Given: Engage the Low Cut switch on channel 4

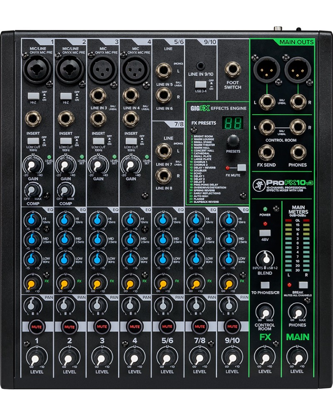Looking at the screenshot, I should [x=131, y=141].
